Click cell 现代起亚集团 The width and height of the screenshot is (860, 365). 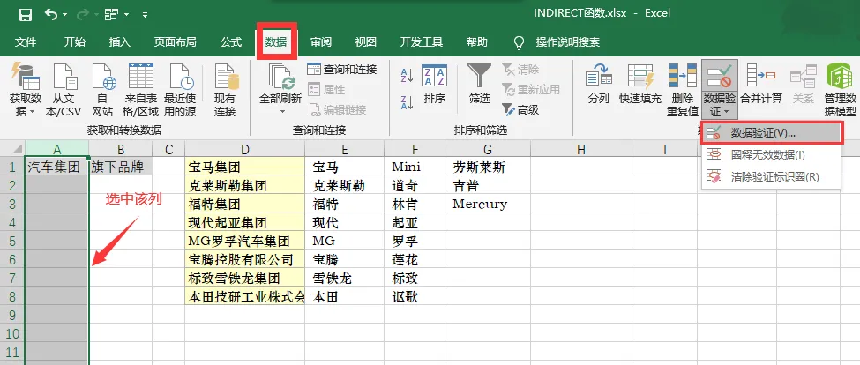(x=244, y=222)
